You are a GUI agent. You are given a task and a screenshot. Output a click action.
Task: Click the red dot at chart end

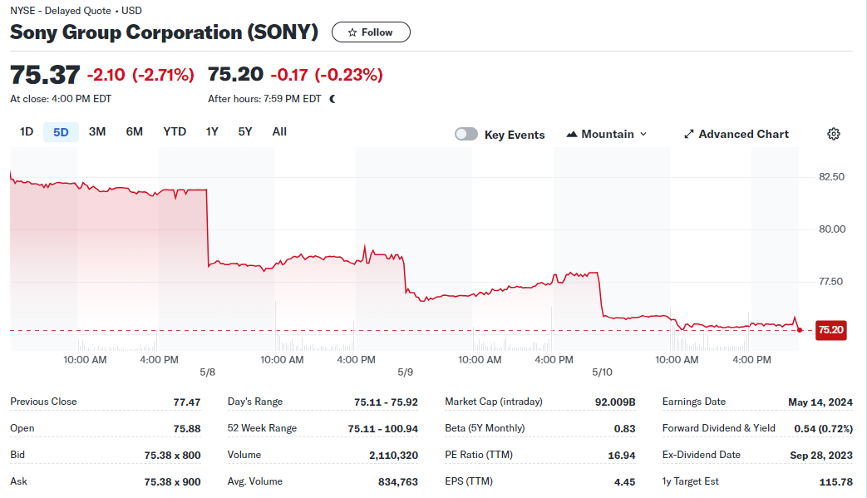pos(800,330)
